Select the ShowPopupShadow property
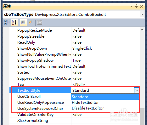Image resolution: width=147 pixels, height=125 pixels. point(40,60)
